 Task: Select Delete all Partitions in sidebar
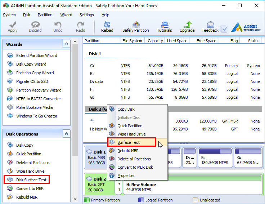28,163
